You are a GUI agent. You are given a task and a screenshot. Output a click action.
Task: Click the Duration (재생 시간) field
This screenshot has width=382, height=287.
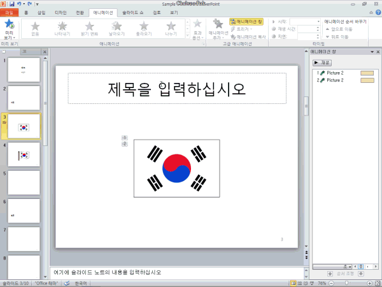pos(308,29)
